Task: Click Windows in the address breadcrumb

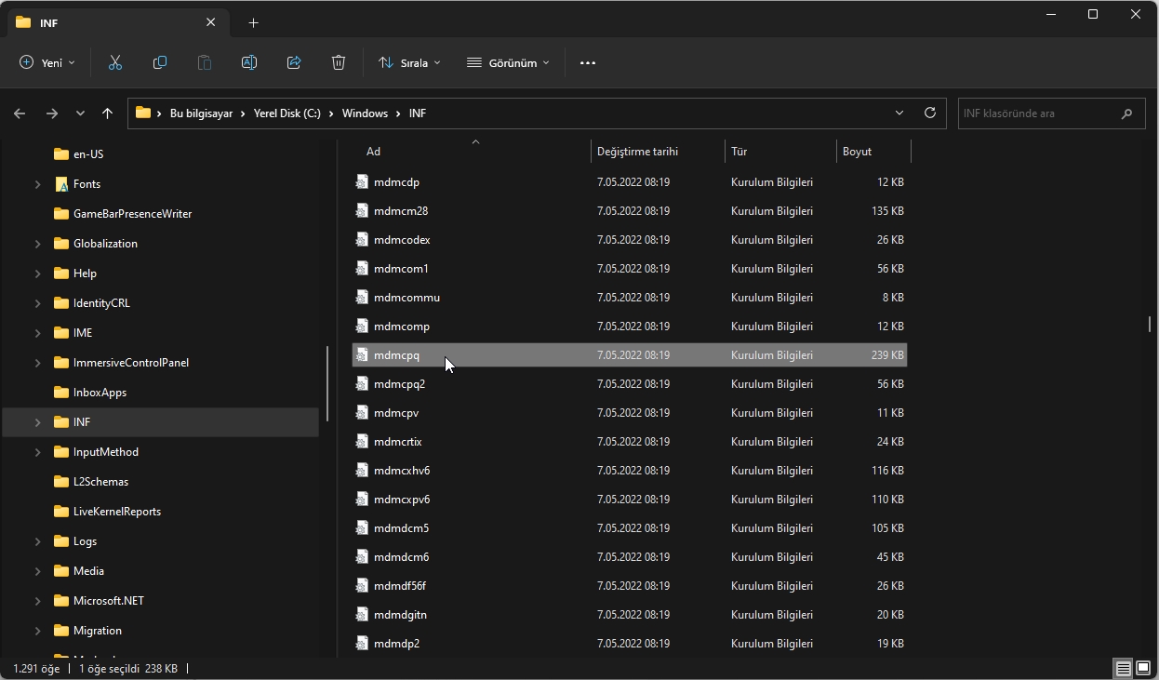Action: coord(365,113)
